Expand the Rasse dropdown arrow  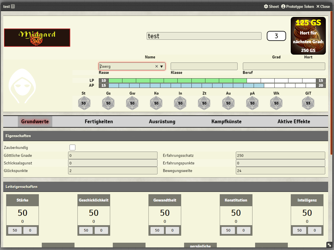161,67
